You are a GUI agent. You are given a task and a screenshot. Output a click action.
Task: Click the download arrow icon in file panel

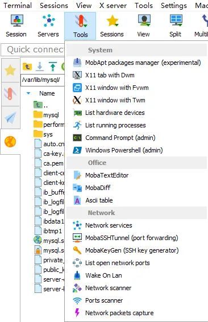click(40, 67)
